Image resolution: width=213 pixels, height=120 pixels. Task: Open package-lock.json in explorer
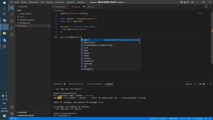coord(33,20)
